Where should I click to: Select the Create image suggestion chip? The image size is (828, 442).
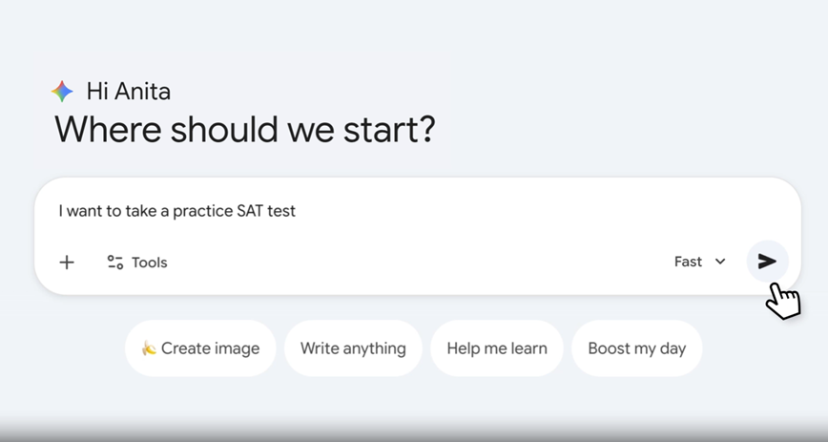[200, 348]
